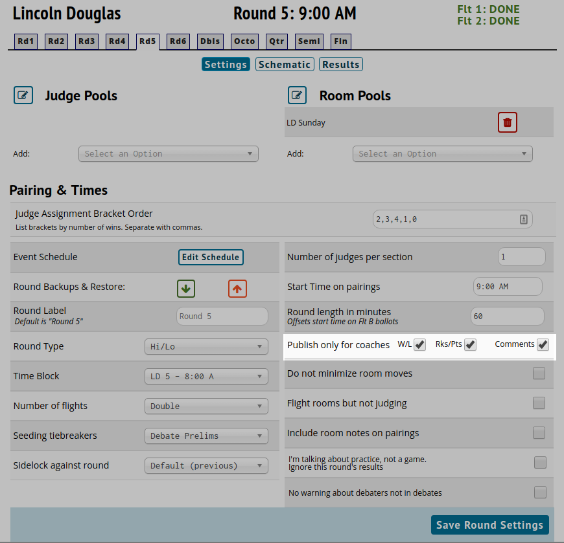Click the Edit Schedule button
The width and height of the screenshot is (564, 543).
click(211, 257)
